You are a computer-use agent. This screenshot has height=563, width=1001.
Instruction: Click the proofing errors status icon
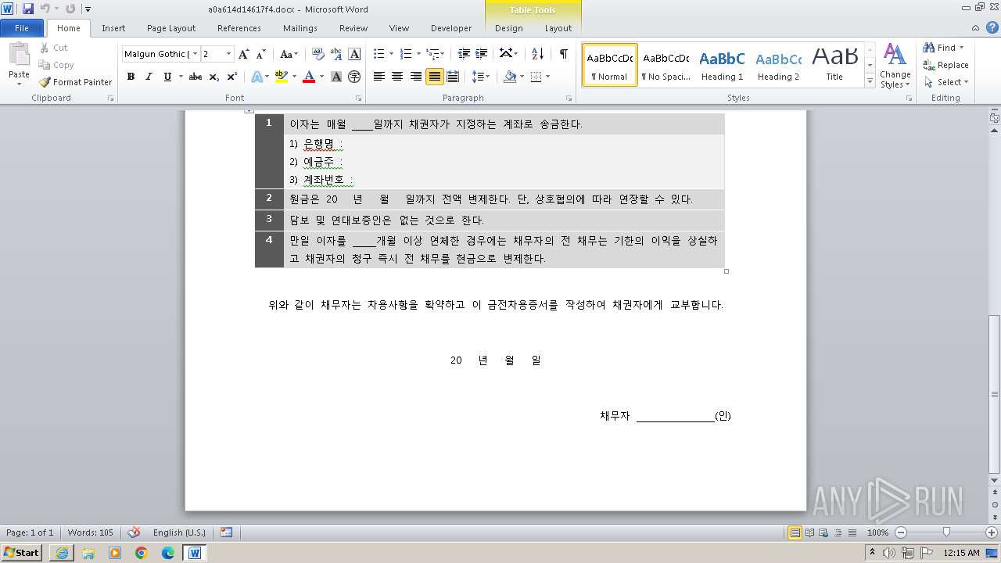click(134, 533)
